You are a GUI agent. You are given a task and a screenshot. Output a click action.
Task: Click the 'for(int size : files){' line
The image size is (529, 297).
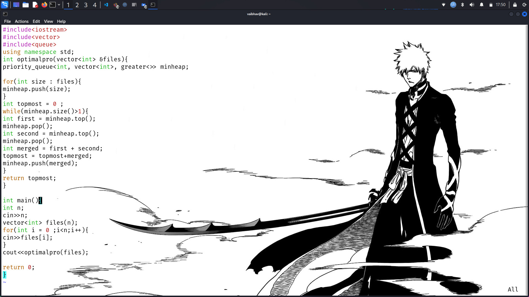pos(42,82)
